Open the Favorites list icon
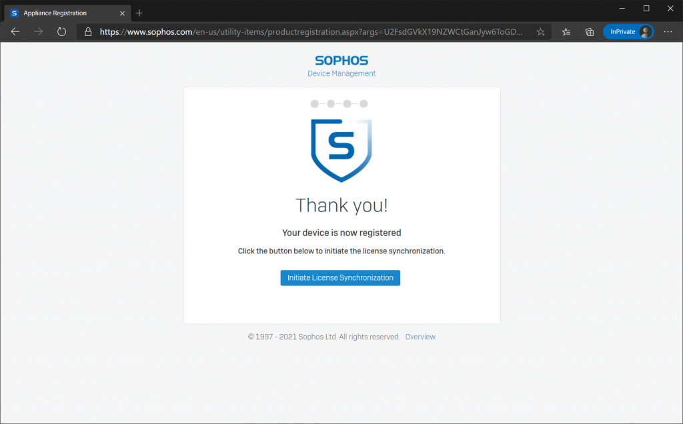 (x=566, y=32)
